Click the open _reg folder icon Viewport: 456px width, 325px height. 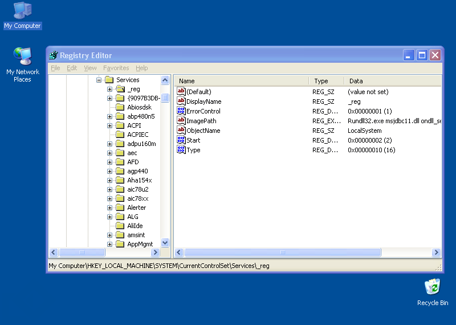pyautogui.click(x=120, y=89)
